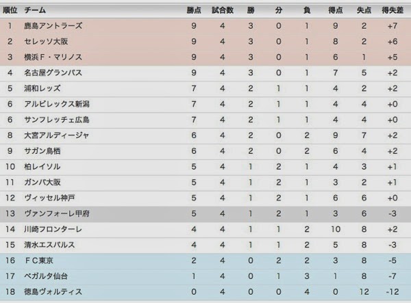Sort by the 得点 column header
The height and width of the screenshot is (303, 411).
click(x=335, y=10)
